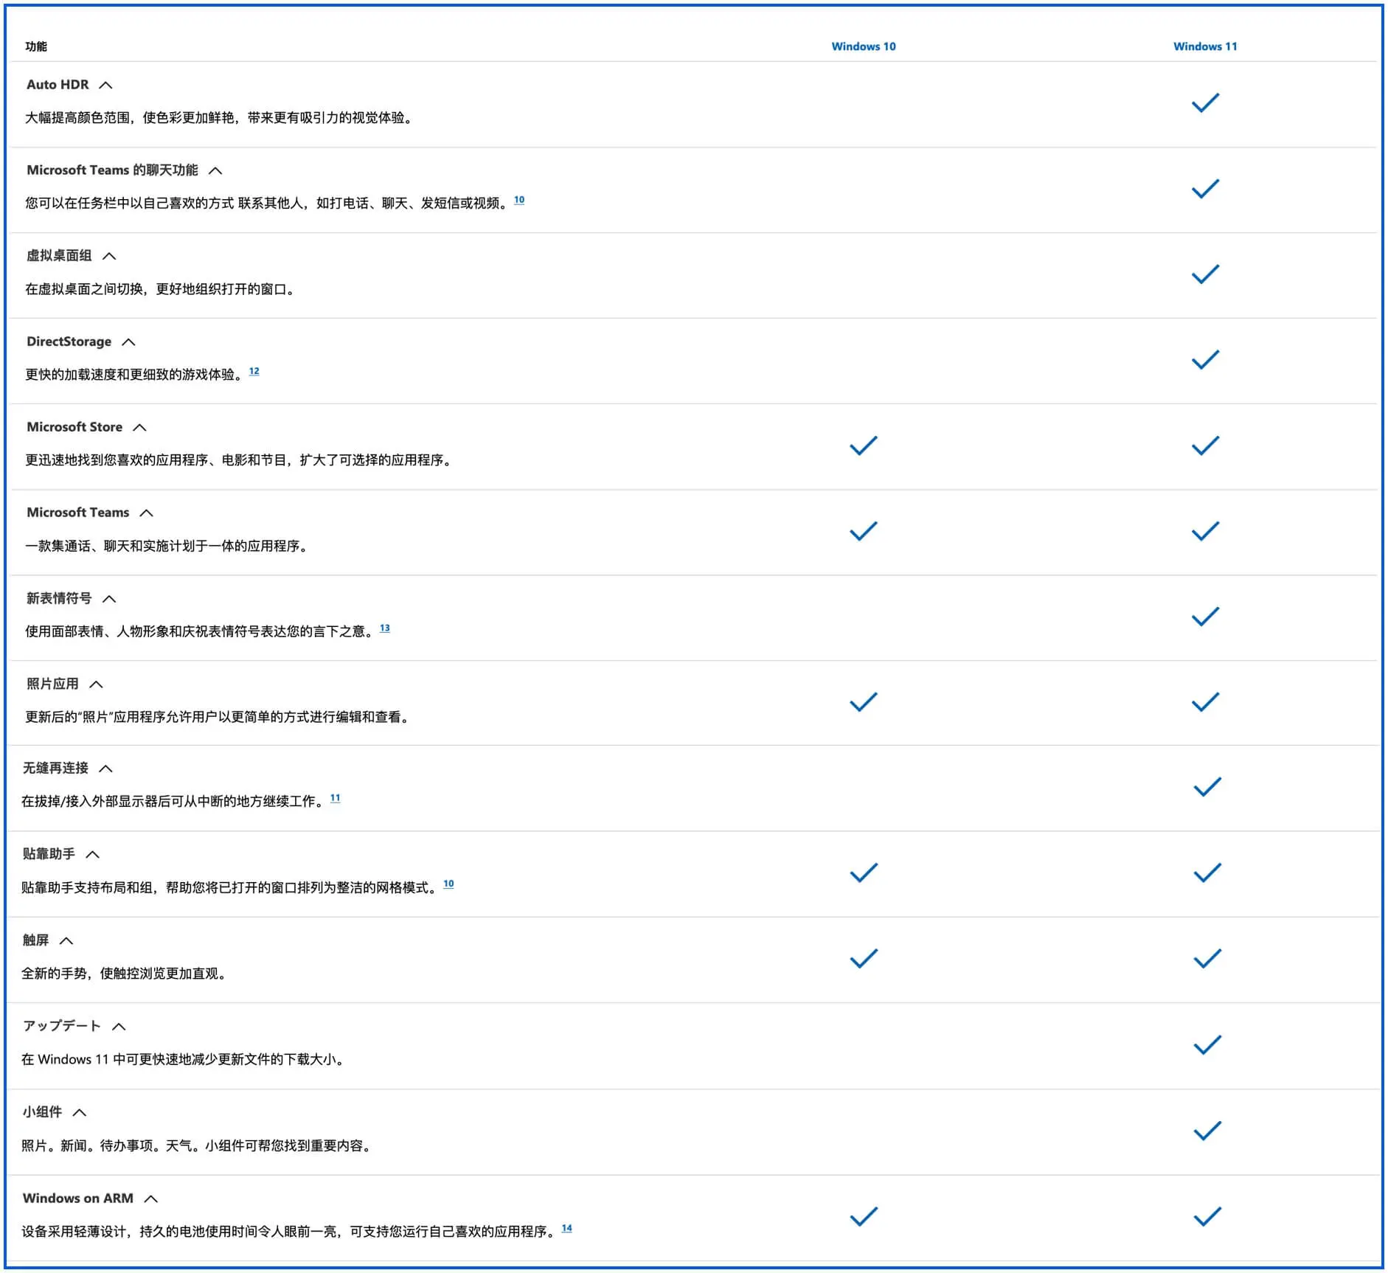1388x1273 pixels.
Task: Collapse the DirectStorage chevron
Action: pyautogui.click(x=128, y=341)
